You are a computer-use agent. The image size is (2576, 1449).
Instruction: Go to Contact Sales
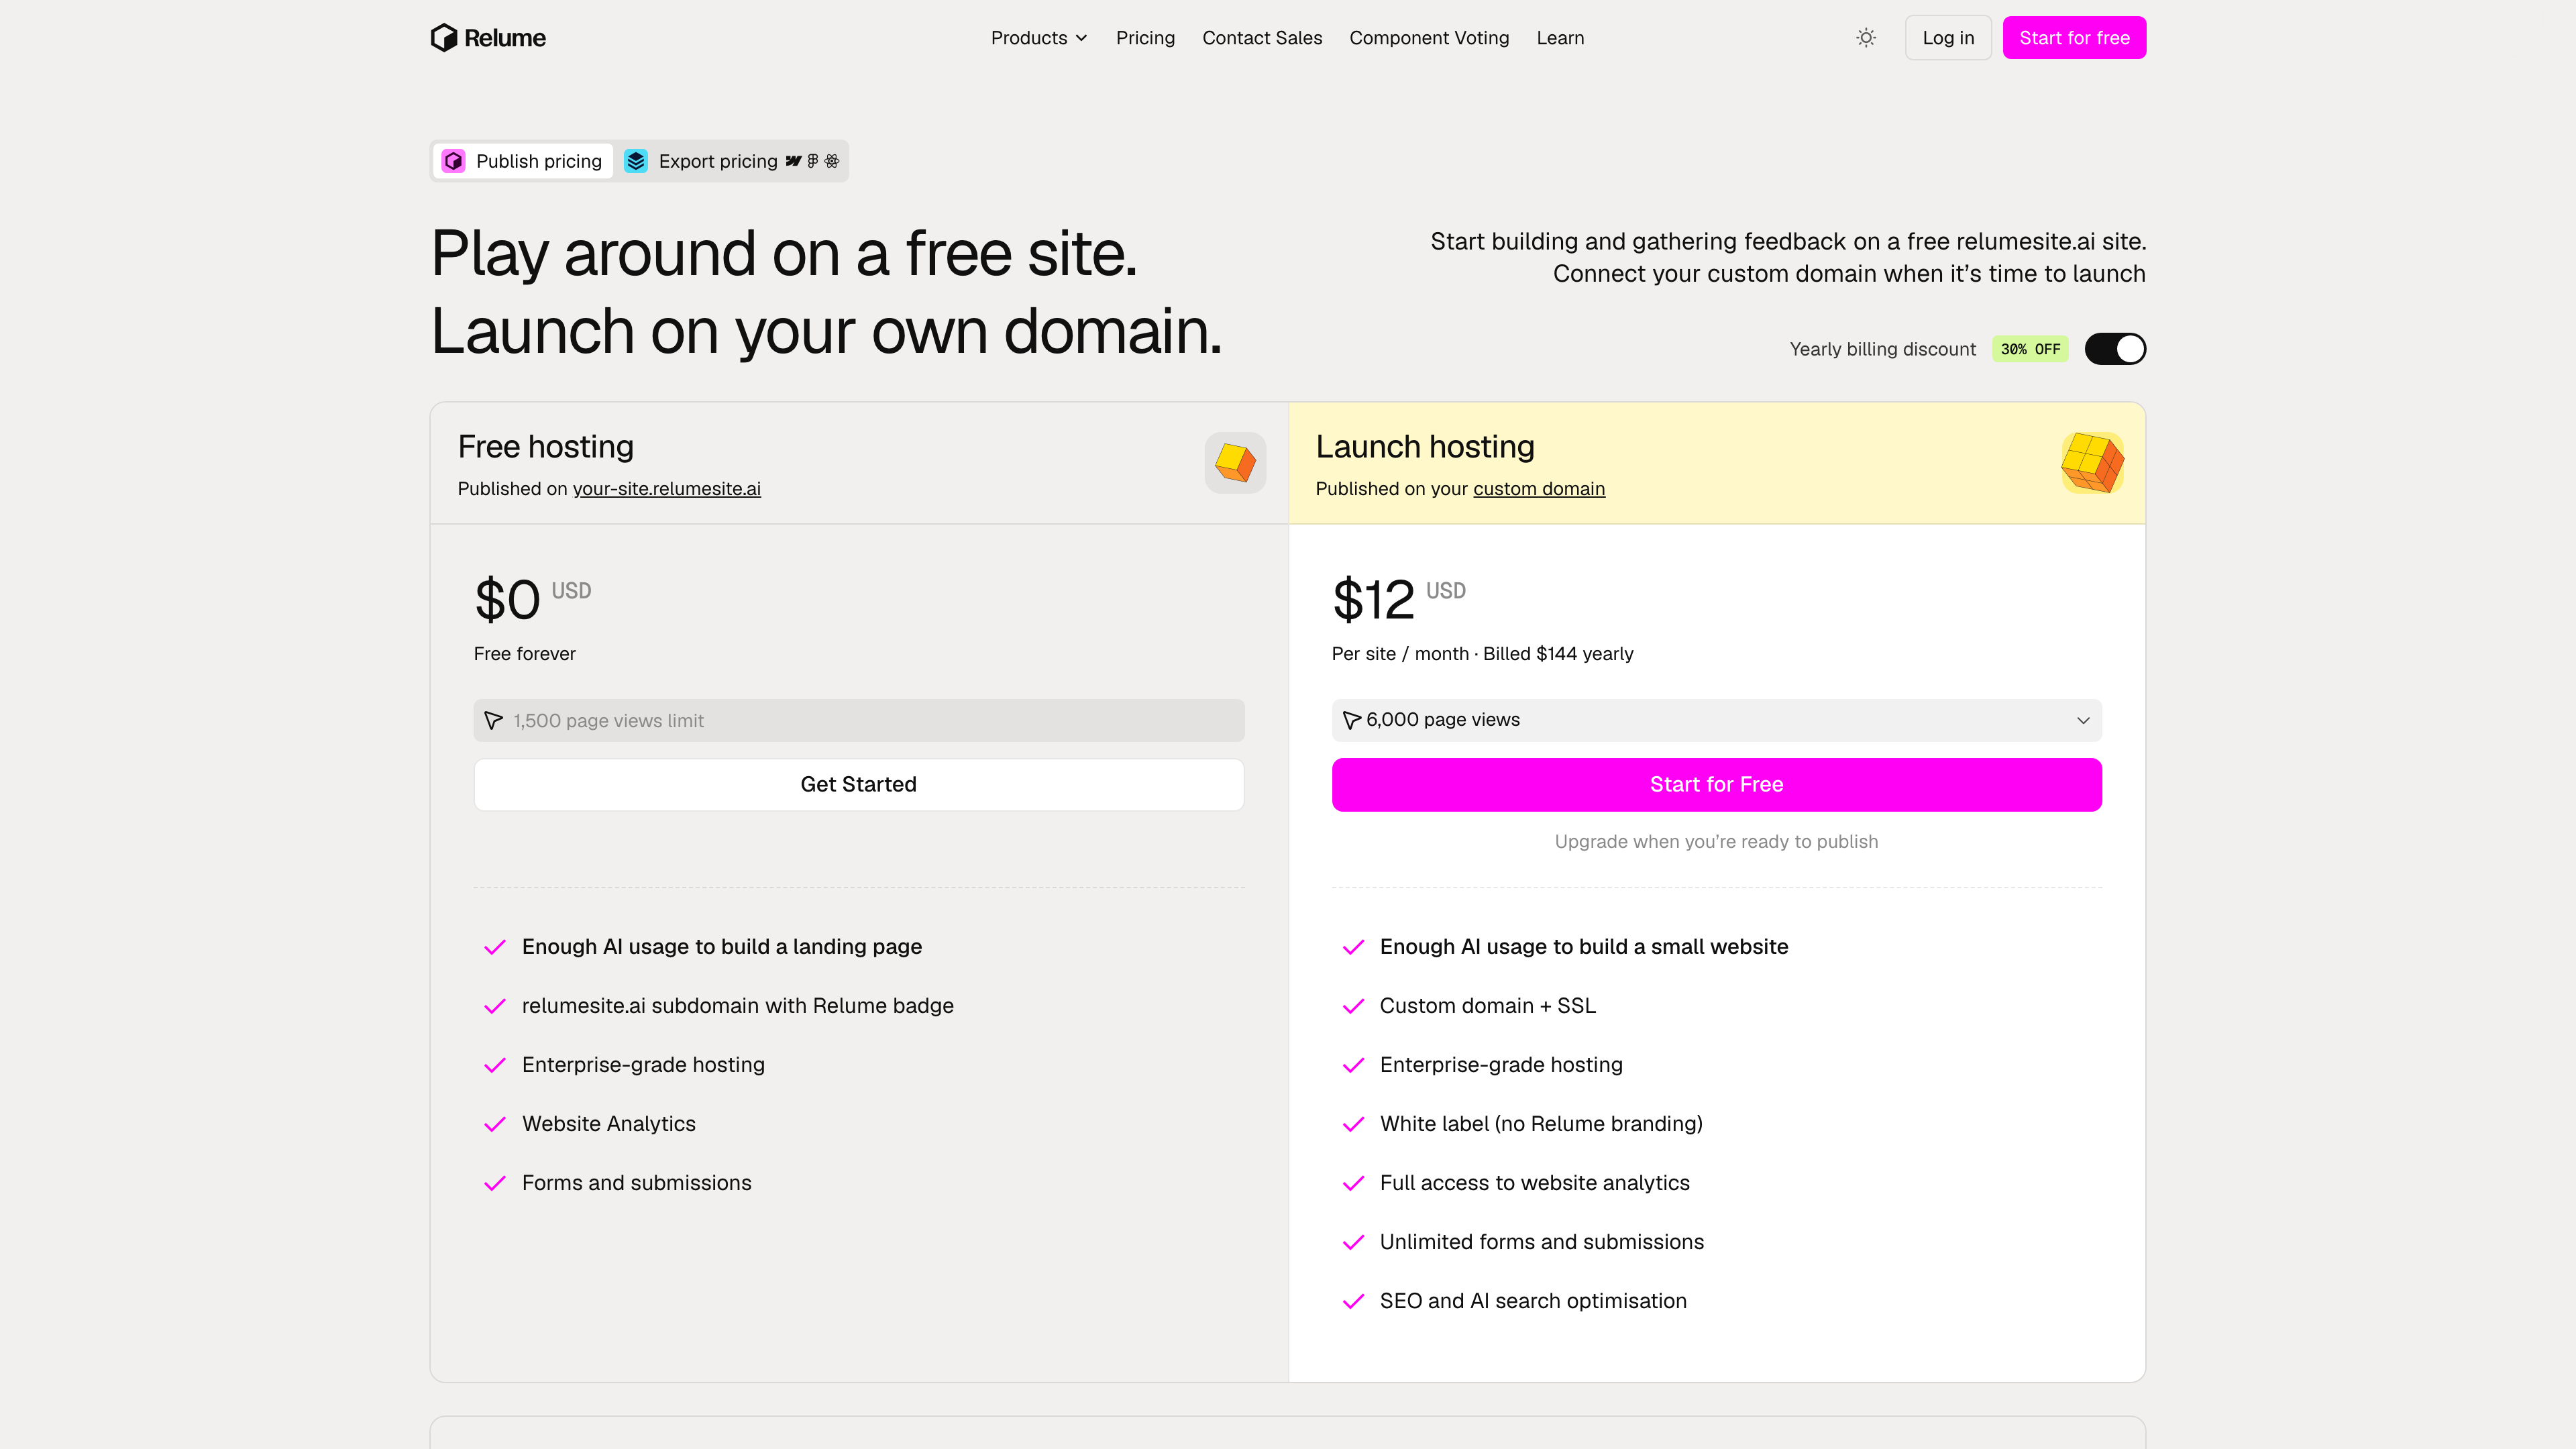point(1262,38)
